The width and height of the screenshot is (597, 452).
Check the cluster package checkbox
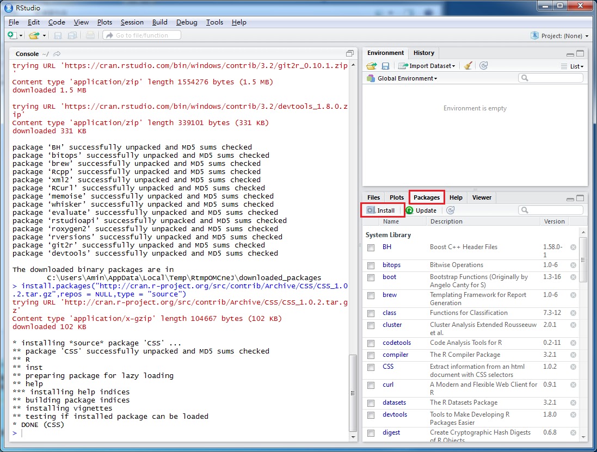[371, 326]
